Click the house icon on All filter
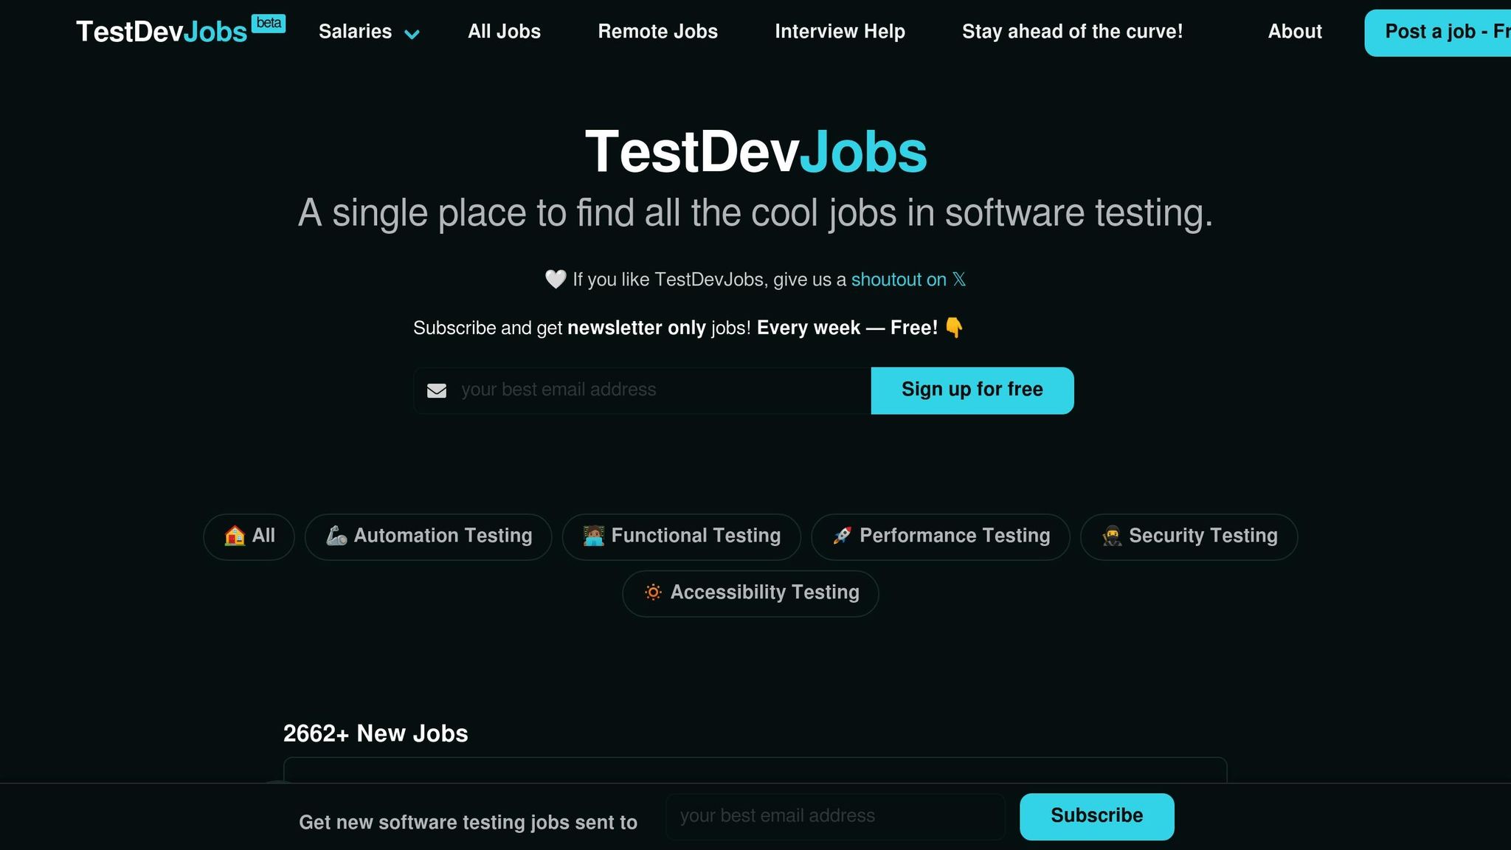Image resolution: width=1511 pixels, height=850 pixels. (235, 536)
